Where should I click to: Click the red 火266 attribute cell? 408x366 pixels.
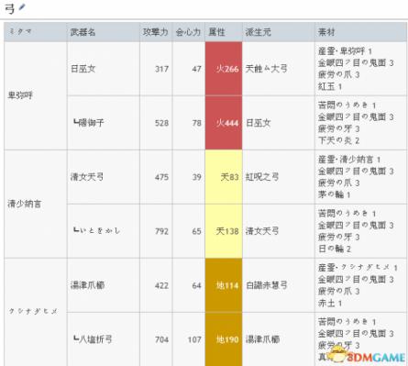coord(224,69)
